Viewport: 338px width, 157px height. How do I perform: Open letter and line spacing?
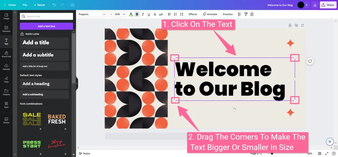(182, 14)
